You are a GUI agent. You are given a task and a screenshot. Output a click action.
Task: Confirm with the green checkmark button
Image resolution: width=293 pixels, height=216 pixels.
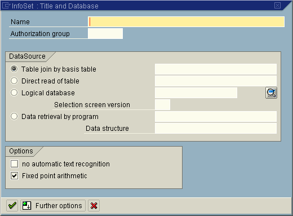click(x=12, y=205)
